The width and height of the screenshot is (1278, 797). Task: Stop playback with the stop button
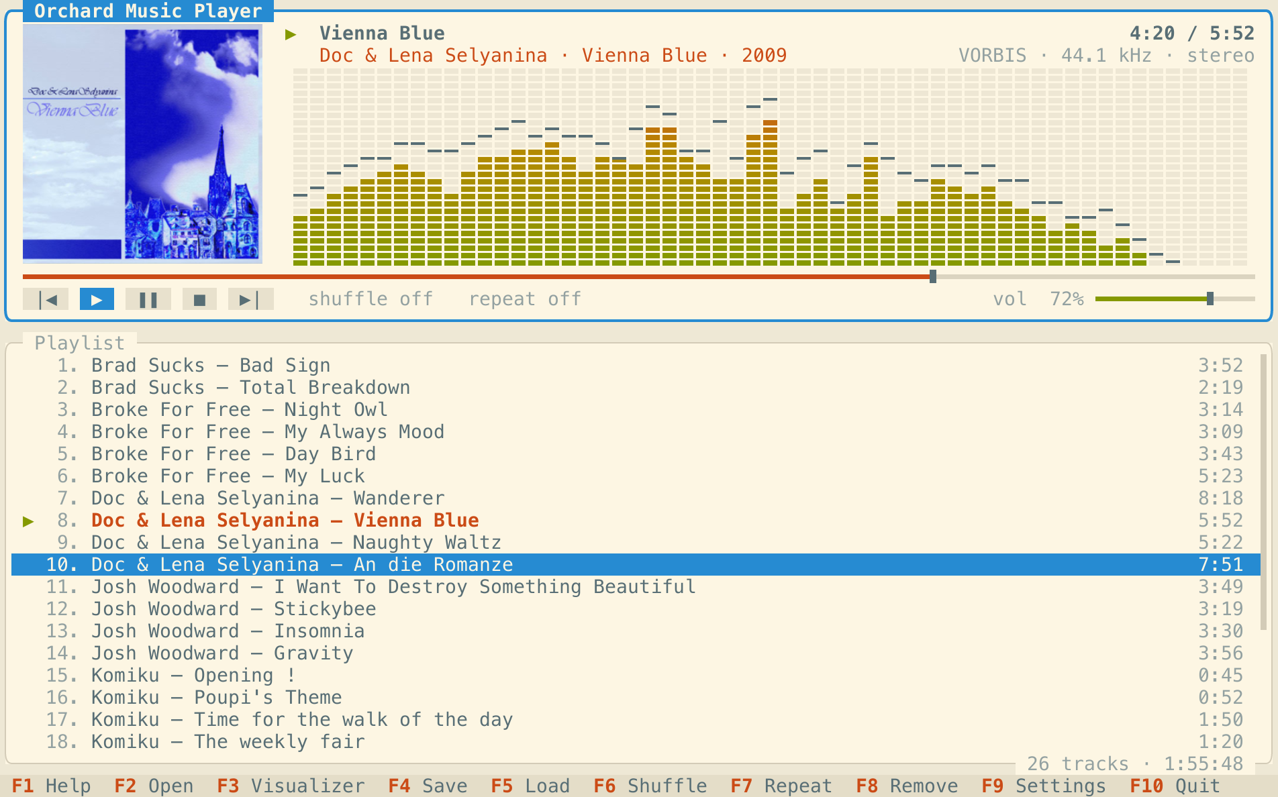(x=199, y=299)
